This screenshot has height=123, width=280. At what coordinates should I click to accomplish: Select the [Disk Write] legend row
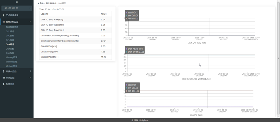tap(76, 41)
